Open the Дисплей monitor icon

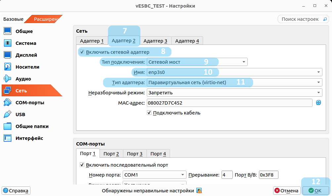[x=8, y=55]
